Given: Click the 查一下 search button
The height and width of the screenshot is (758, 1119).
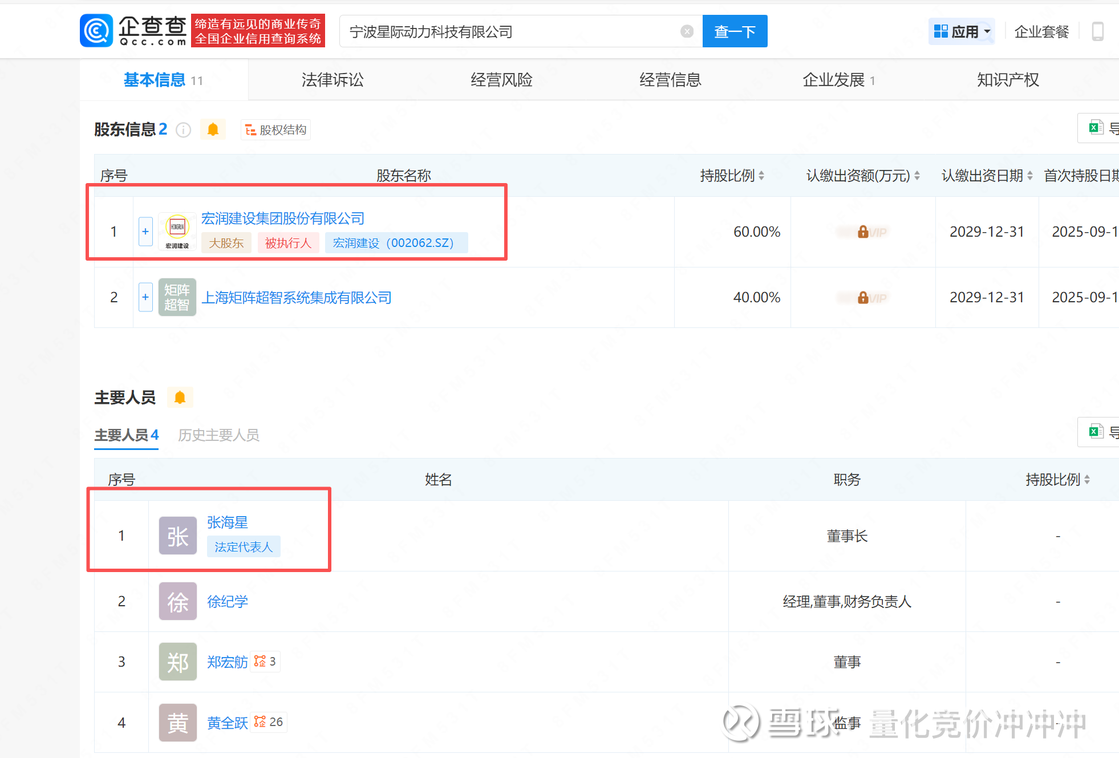Looking at the screenshot, I should tap(735, 31).
